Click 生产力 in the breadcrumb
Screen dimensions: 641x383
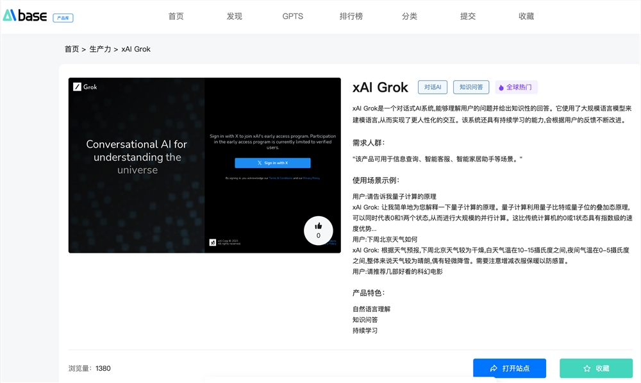[x=100, y=49]
